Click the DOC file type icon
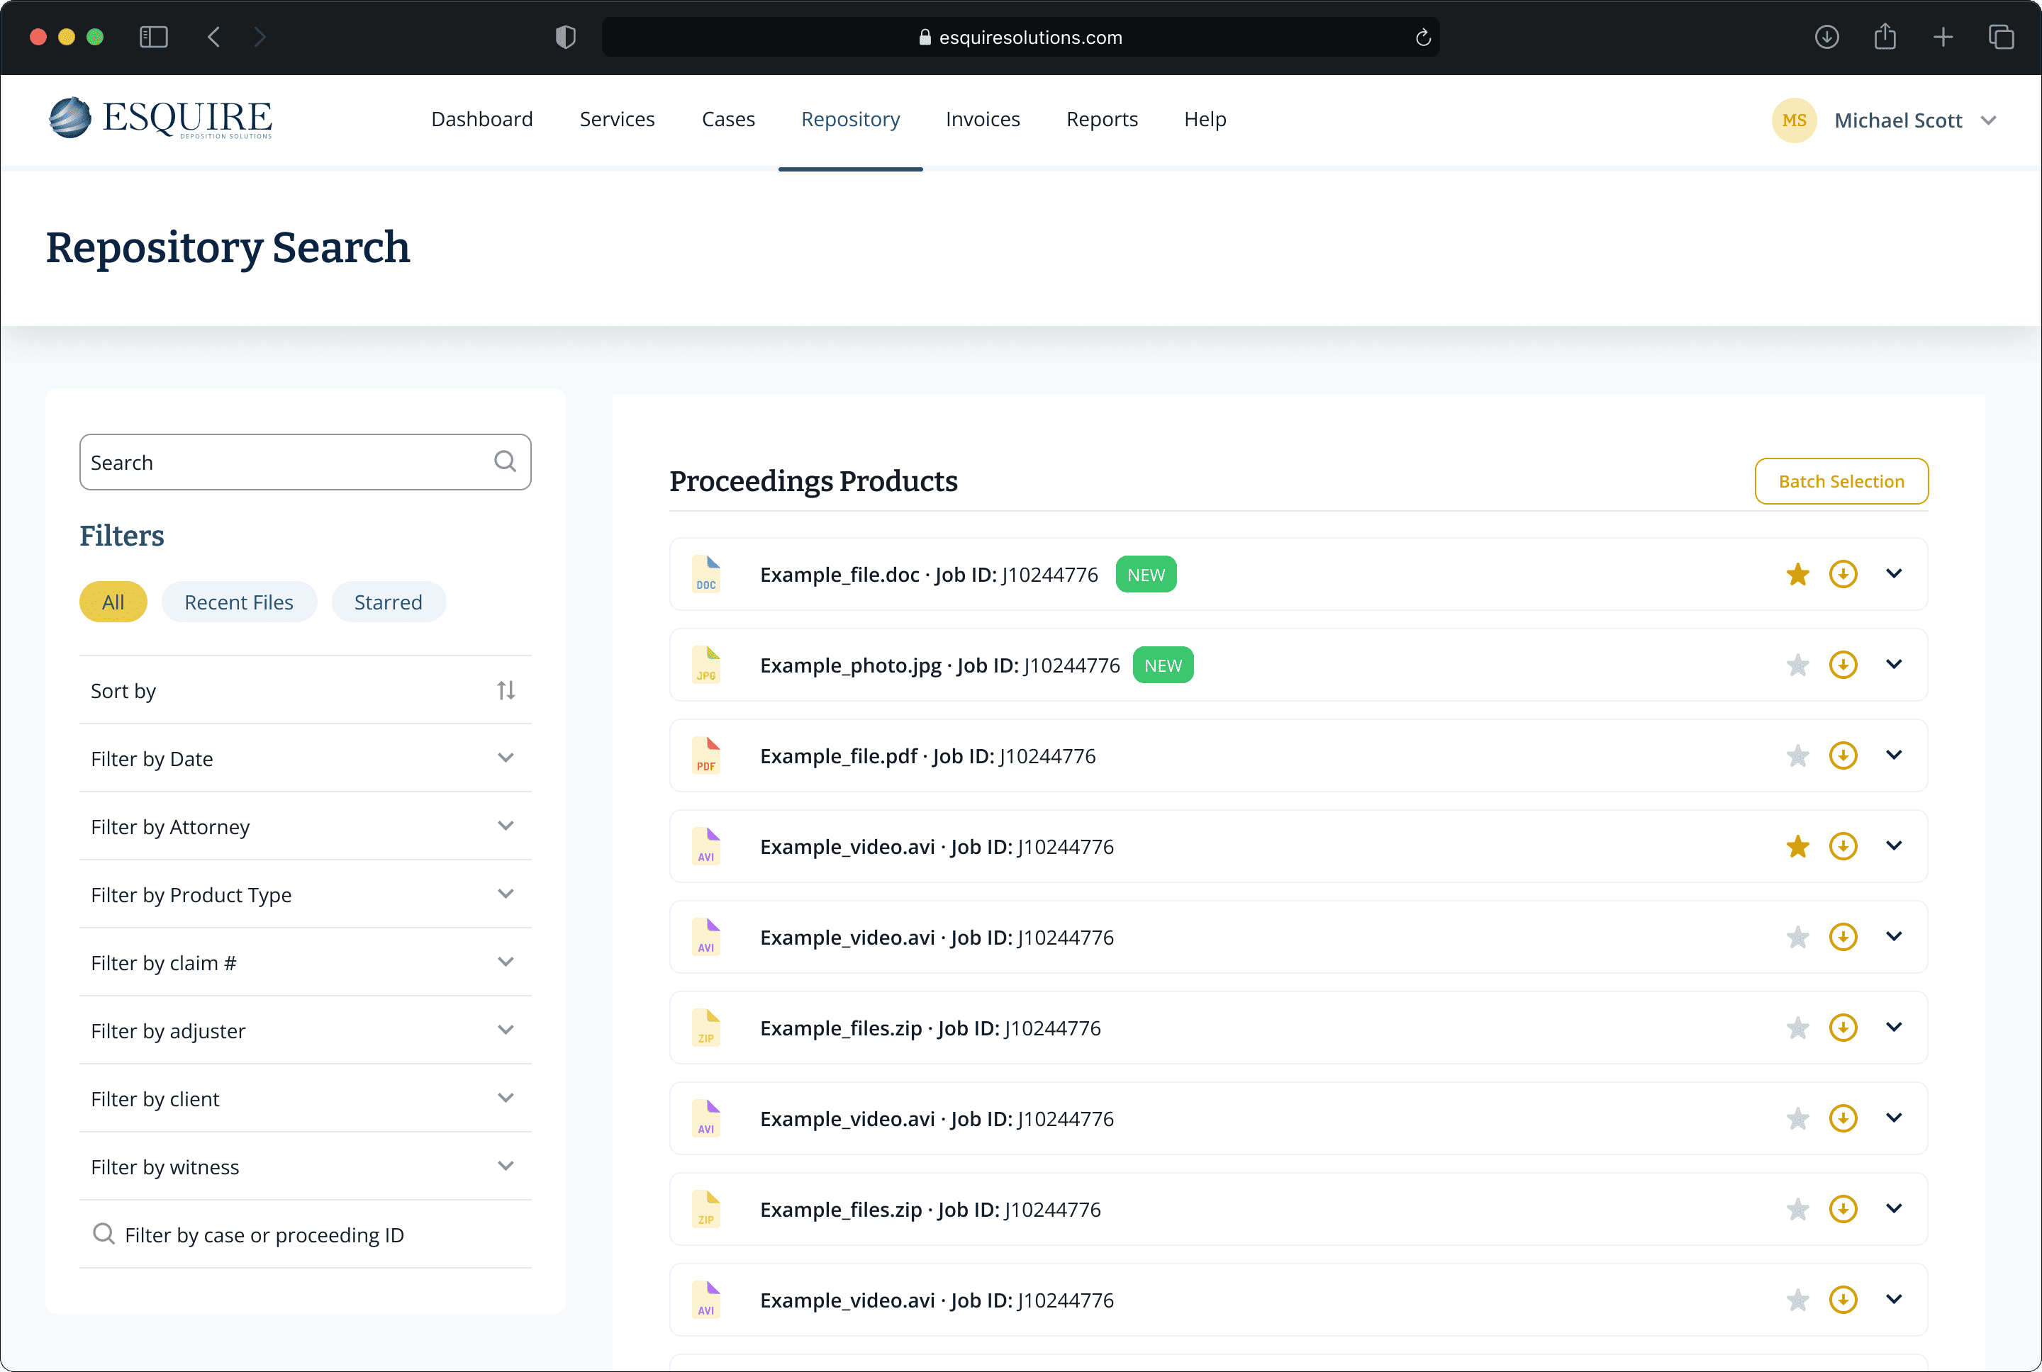Image resolution: width=2042 pixels, height=1372 pixels. click(x=706, y=575)
